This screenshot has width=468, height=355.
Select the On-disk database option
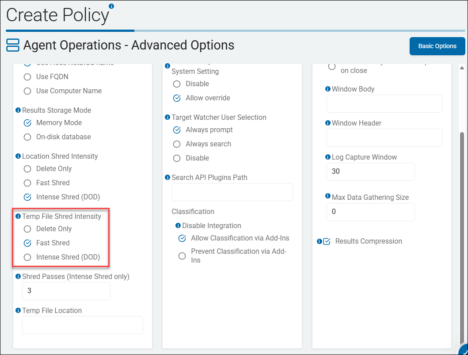pos(27,137)
